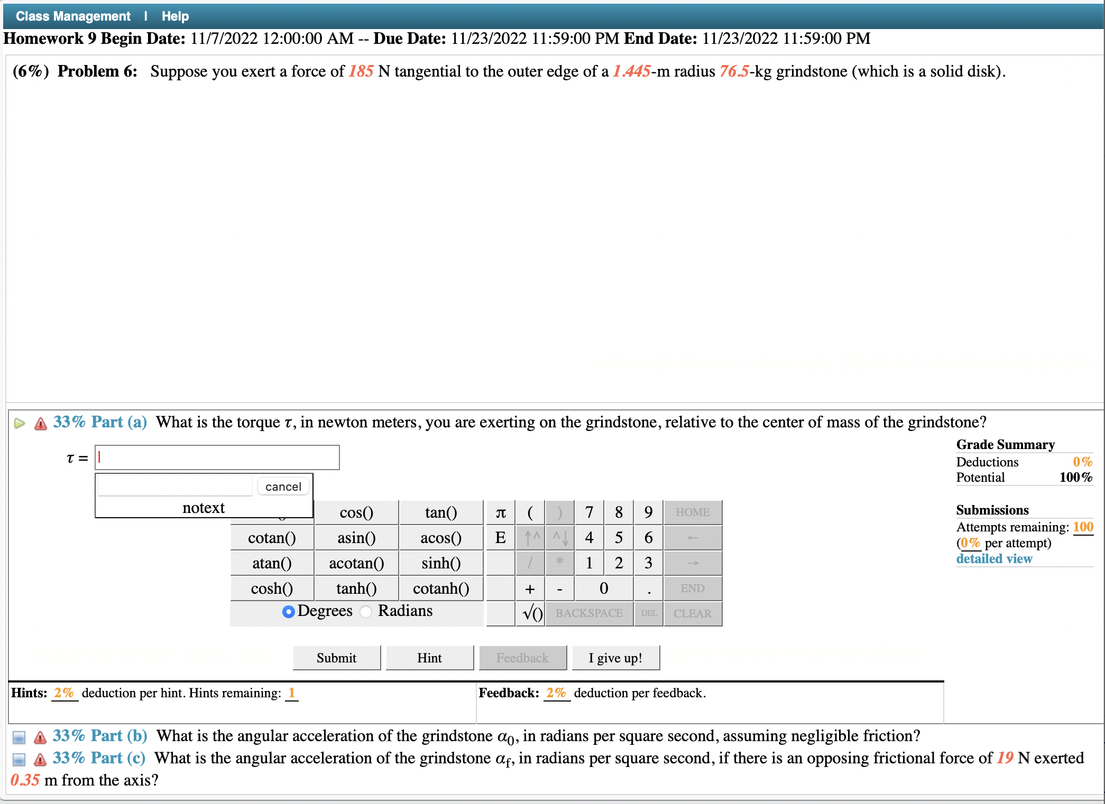Click inside the τ answer input field
The height and width of the screenshot is (804, 1105).
coord(217,457)
